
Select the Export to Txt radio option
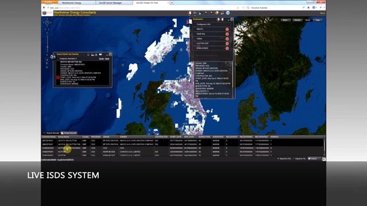coord(294,159)
